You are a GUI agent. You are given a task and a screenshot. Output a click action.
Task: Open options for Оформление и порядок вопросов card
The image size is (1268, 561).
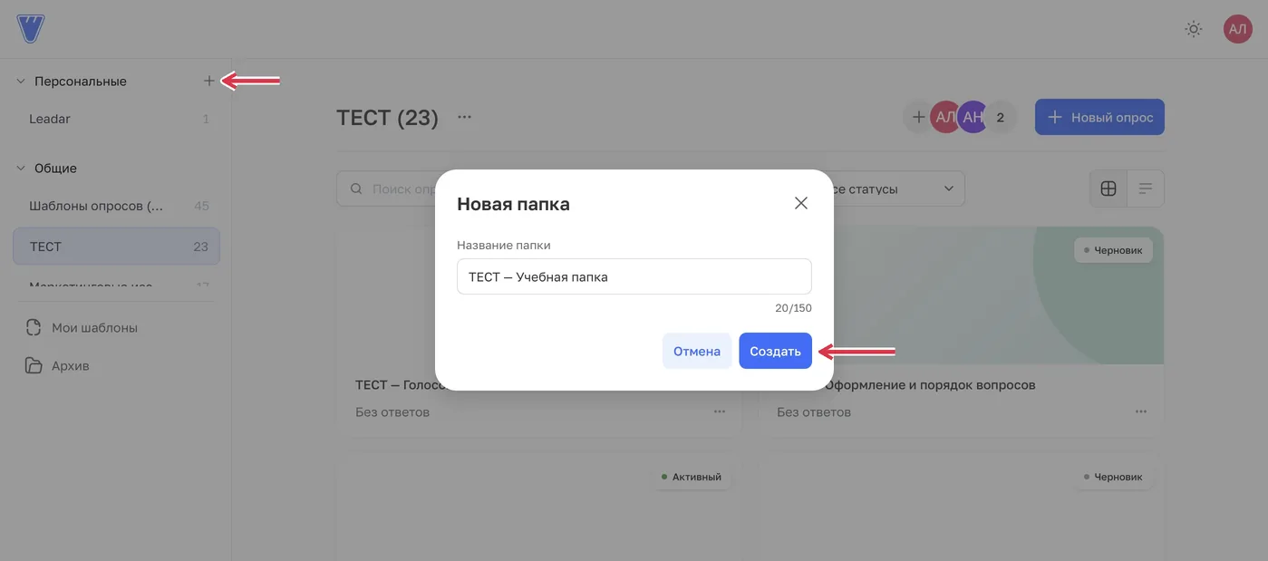pyautogui.click(x=1141, y=411)
